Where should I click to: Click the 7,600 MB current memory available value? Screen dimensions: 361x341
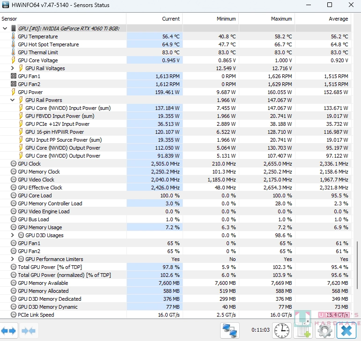169,283
